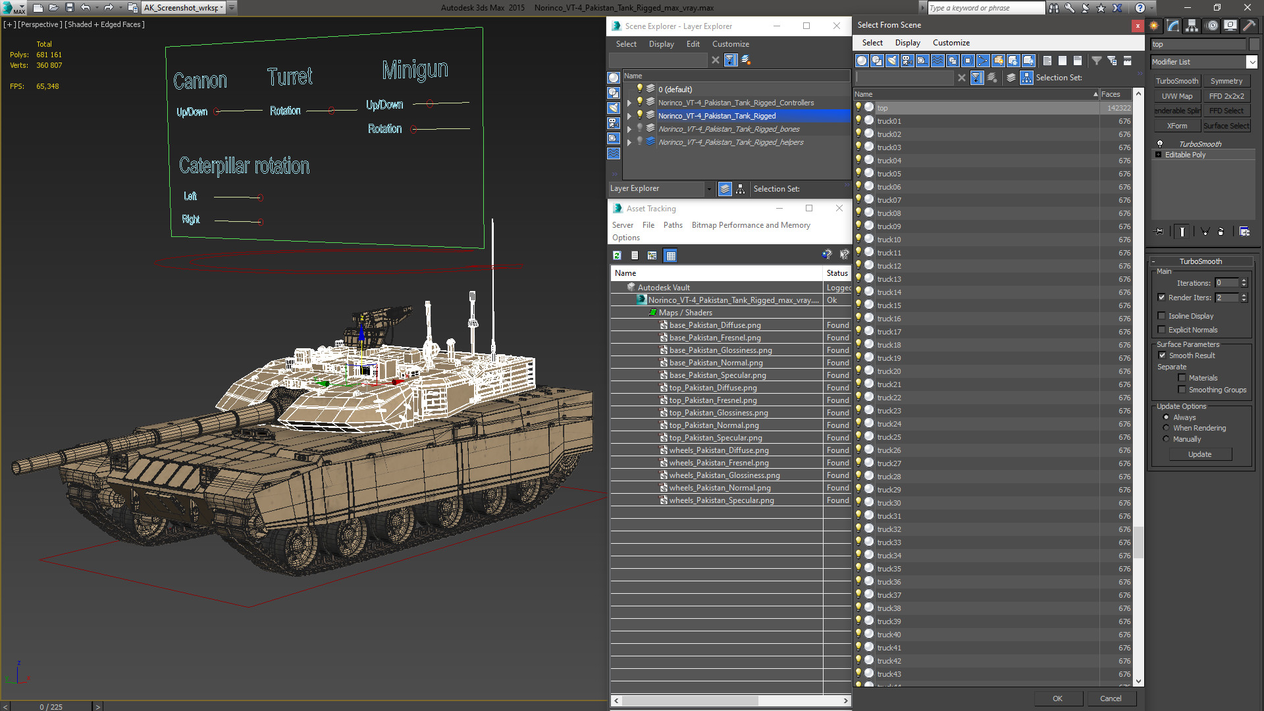Enable Isoline Display checkbox

(x=1162, y=316)
